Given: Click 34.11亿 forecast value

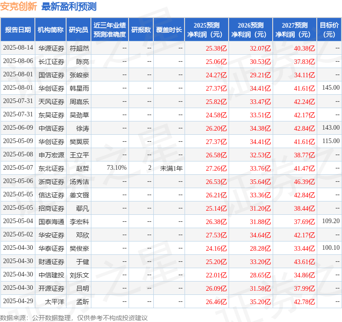Looking at the screenshot, I should [x=304, y=75].
